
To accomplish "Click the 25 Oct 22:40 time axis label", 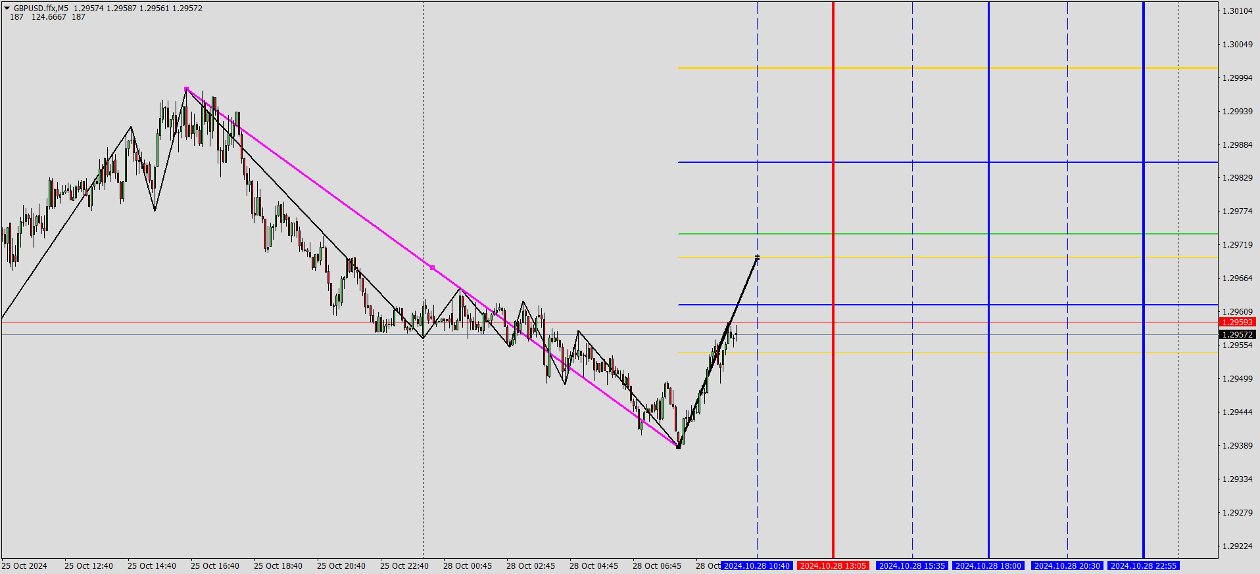I will [404, 566].
